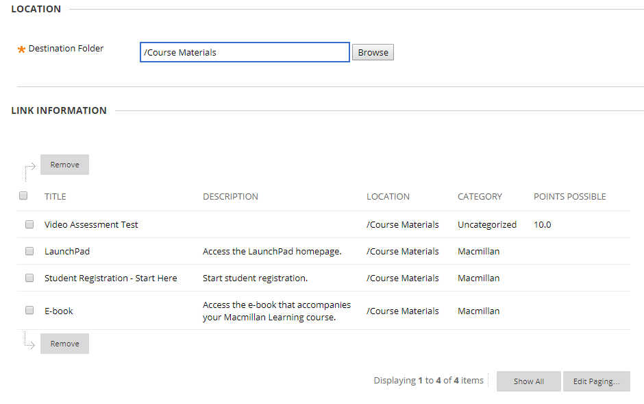
Task: Click the LOCATION column header
Action: click(x=388, y=196)
